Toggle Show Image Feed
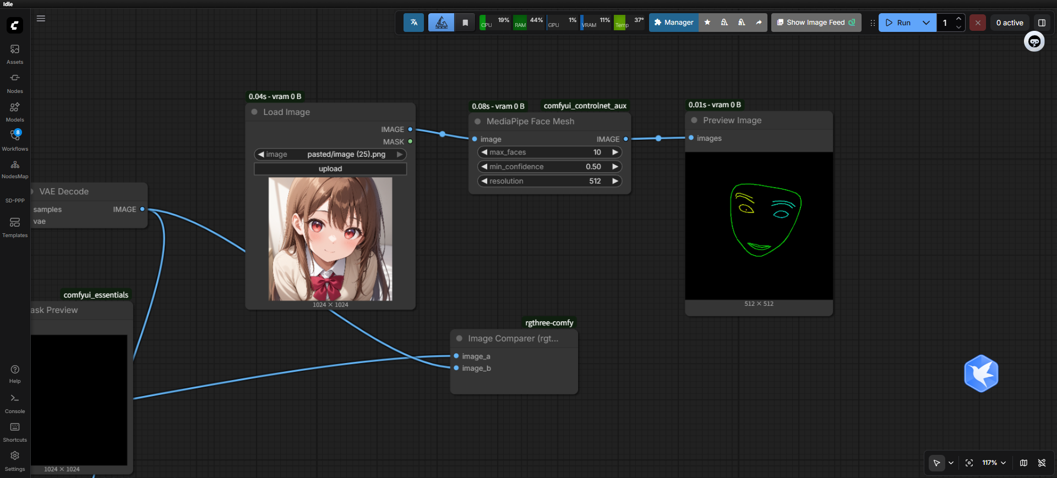 point(816,23)
